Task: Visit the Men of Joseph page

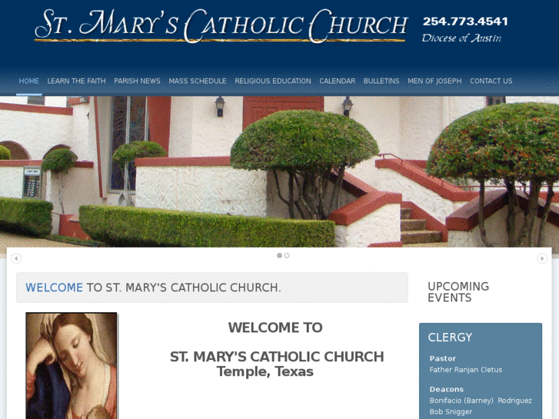Action: point(434,81)
